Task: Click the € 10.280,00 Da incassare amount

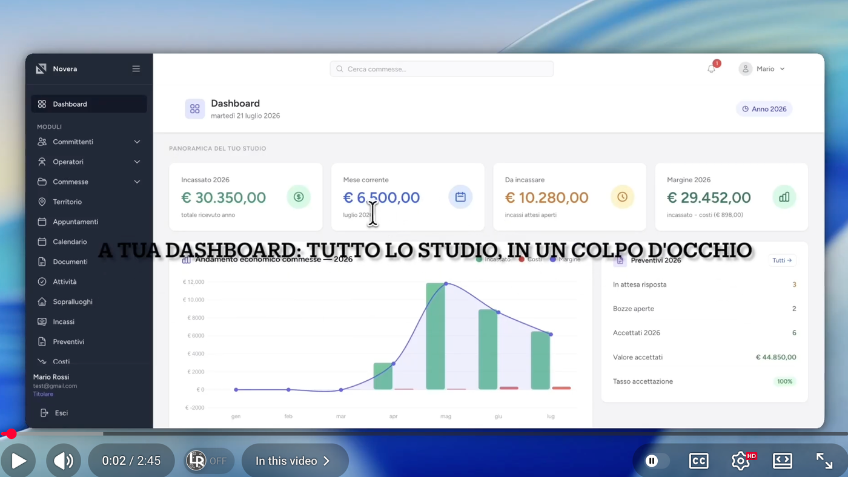Action: [x=547, y=197]
